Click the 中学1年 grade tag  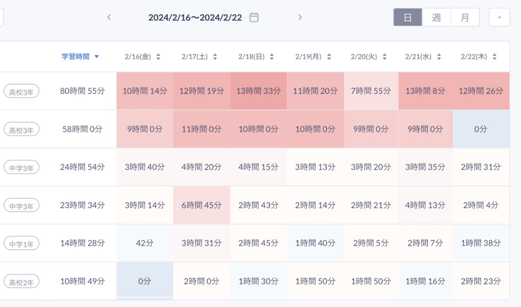[x=22, y=244]
